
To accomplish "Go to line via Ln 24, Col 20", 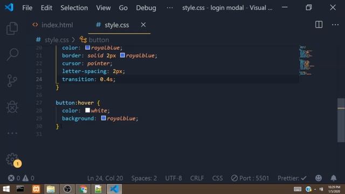I will click(105, 178).
